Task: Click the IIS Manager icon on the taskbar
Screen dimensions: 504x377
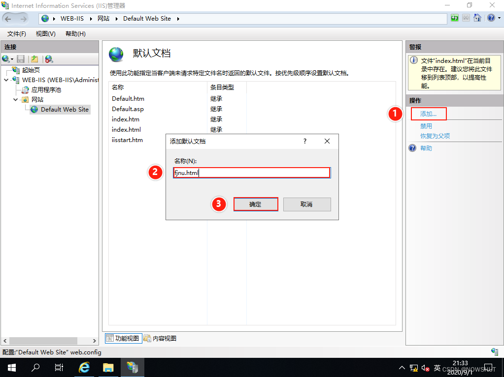Action: 132,367
